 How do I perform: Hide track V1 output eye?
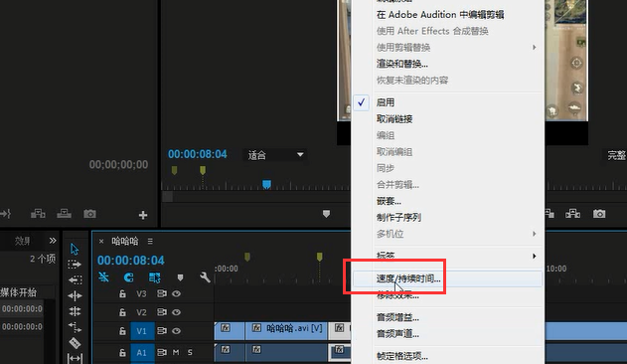176,331
